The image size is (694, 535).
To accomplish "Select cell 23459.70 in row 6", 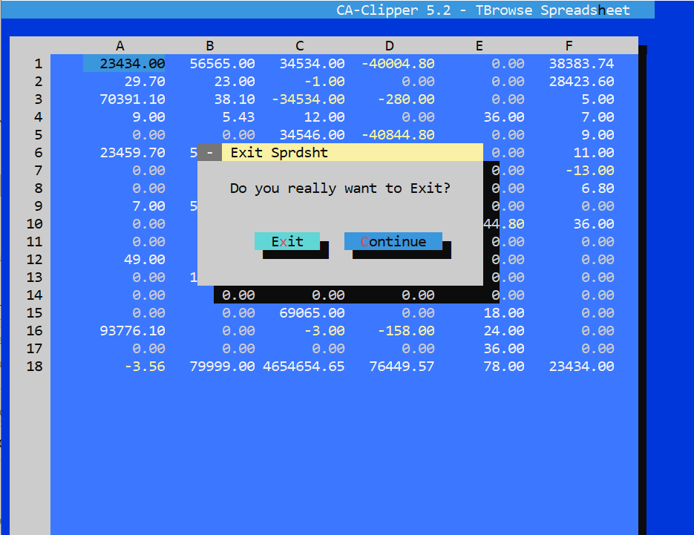I will (x=132, y=153).
